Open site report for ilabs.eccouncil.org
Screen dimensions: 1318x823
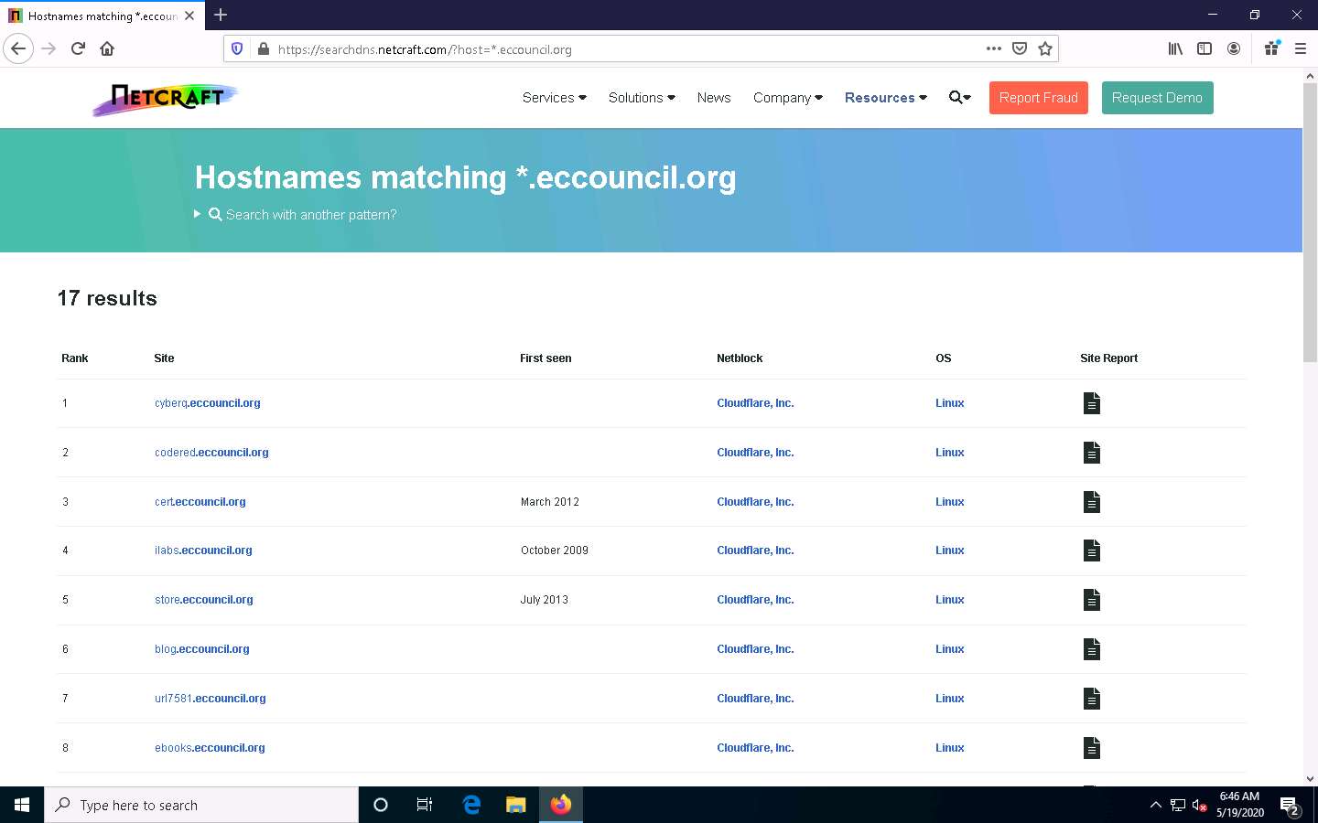[x=1091, y=550]
